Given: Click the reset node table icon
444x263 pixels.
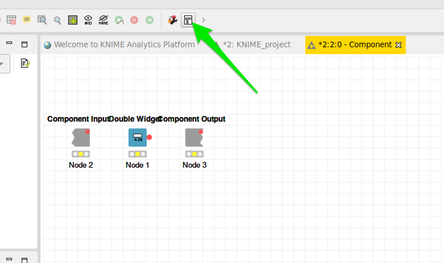Looking at the screenshot, I should [x=11, y=20].
